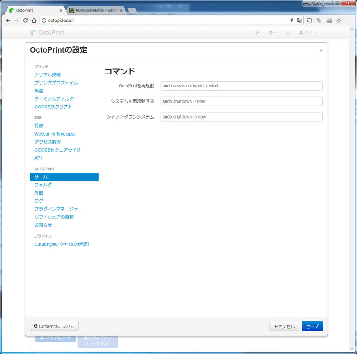357x354 pixels.
Task: Open シリアル接続 settings section
Action: (x=47, y=74)
